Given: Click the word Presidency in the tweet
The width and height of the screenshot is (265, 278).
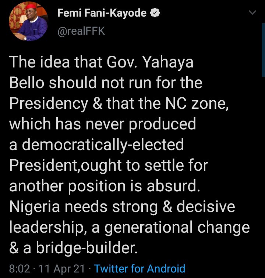Looking at the screenshot, I should 49,103.
